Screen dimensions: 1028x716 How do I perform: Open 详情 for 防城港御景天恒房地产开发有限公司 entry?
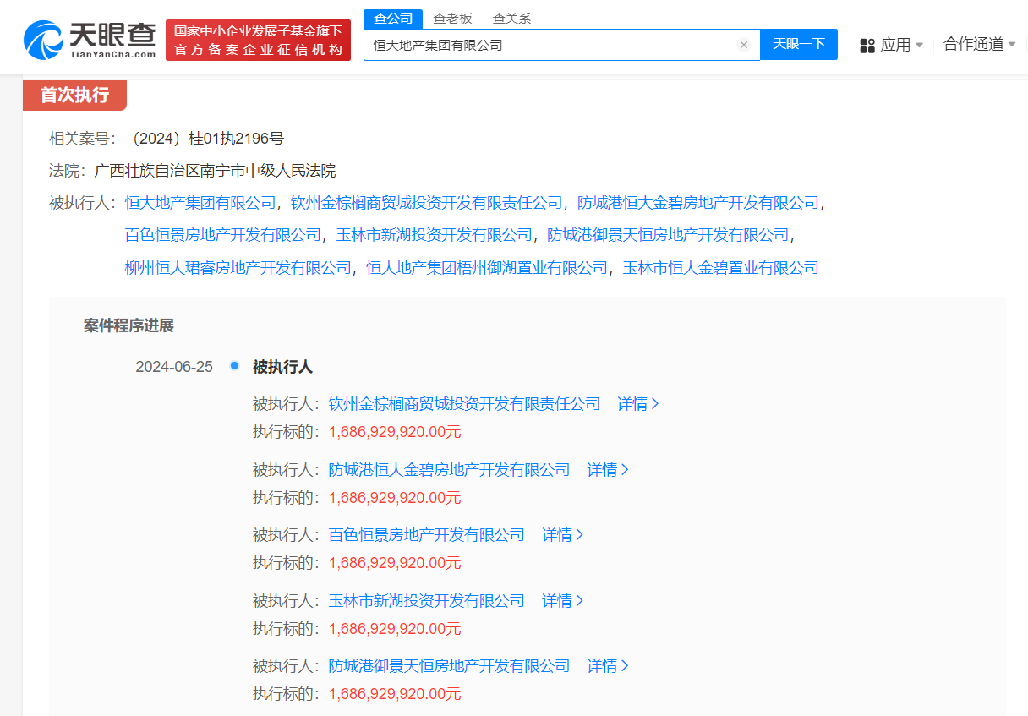pyautogui.click(x=608, y=666)
